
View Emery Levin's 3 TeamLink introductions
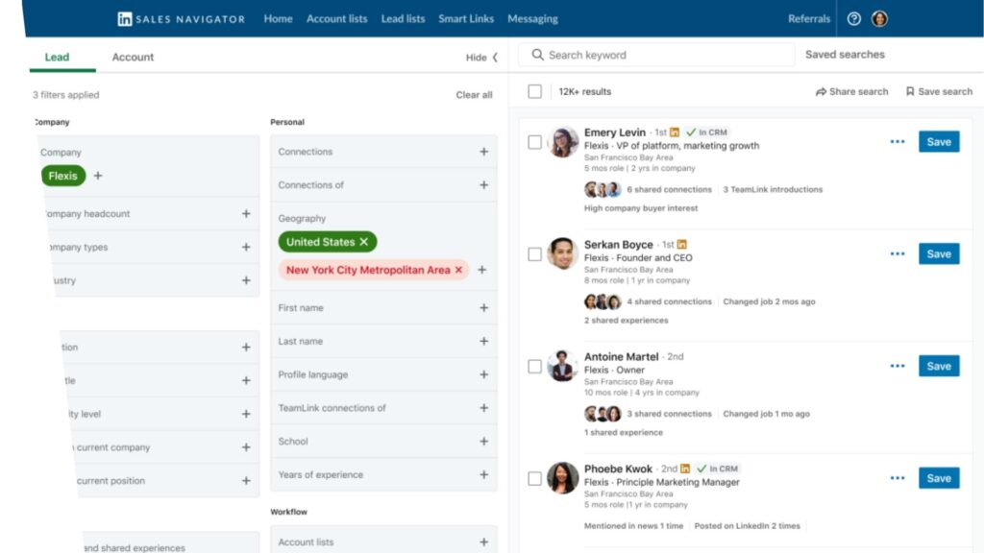coord(773,189)
